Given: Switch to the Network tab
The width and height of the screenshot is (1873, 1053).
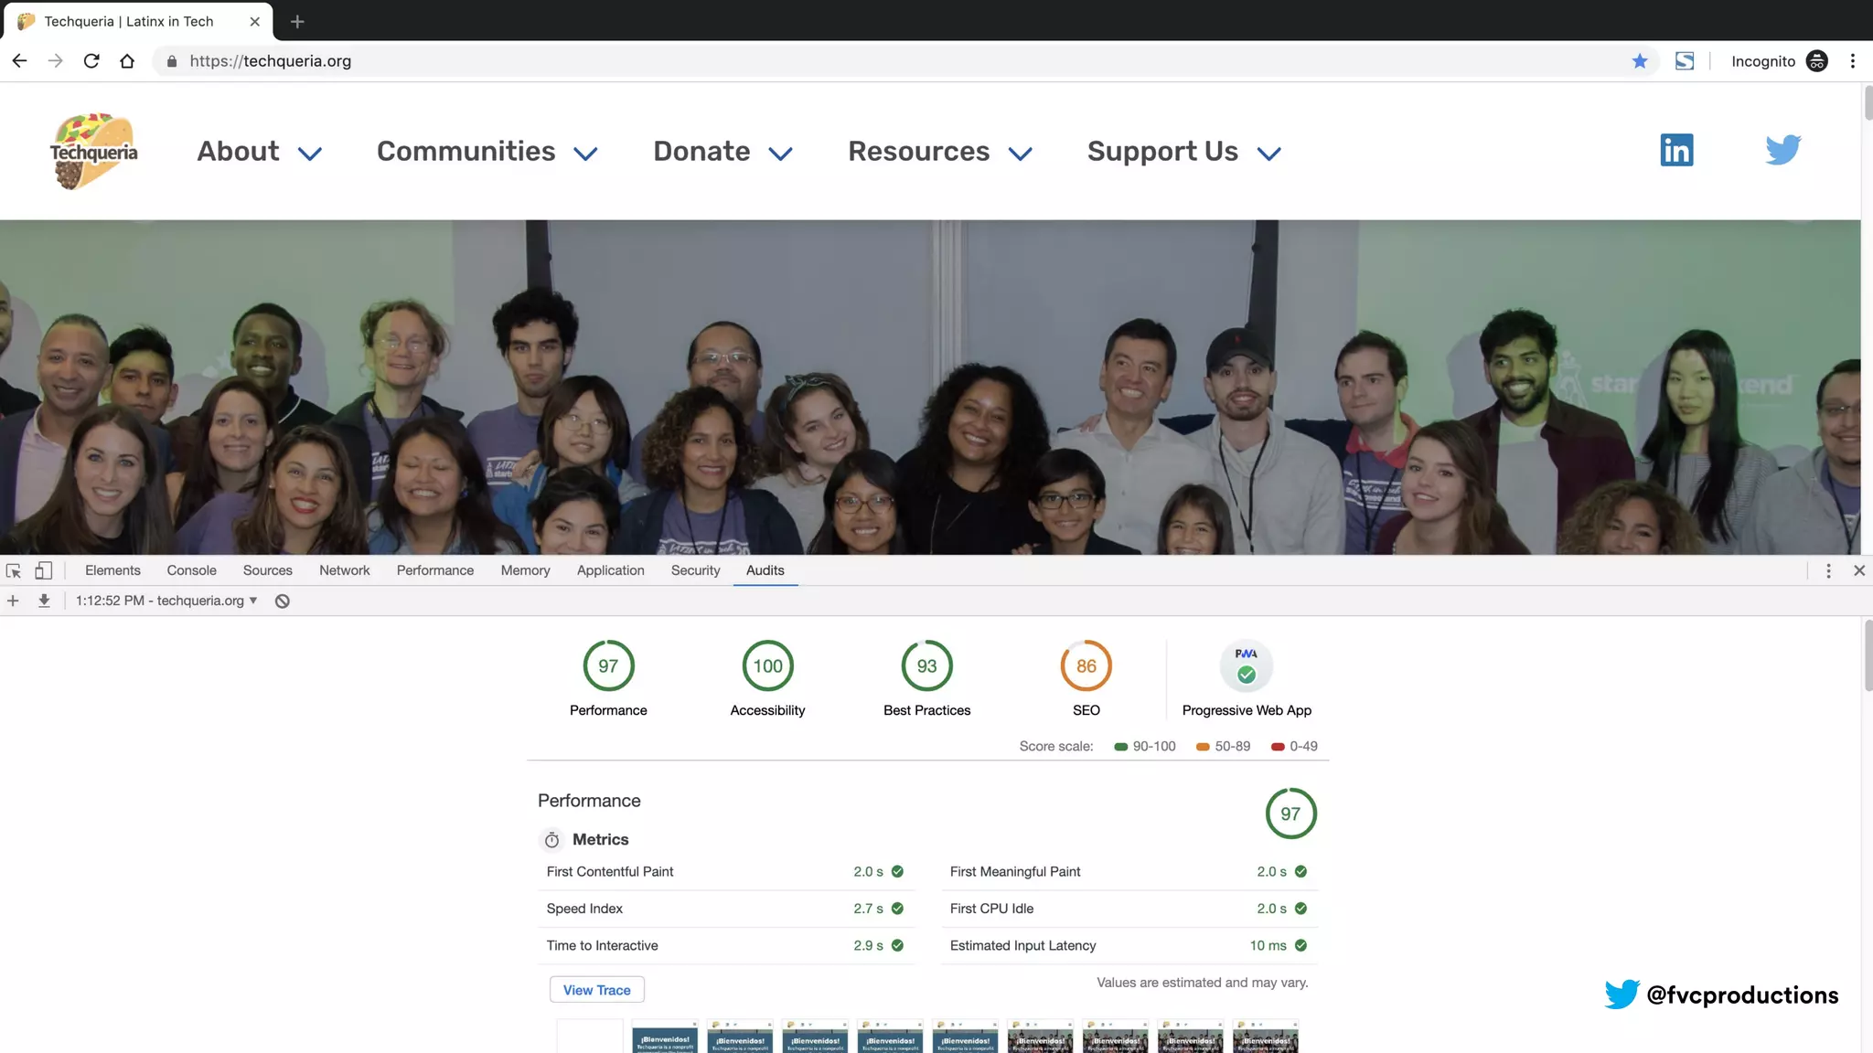Looking at the screenshot, I should coord(344,570).
